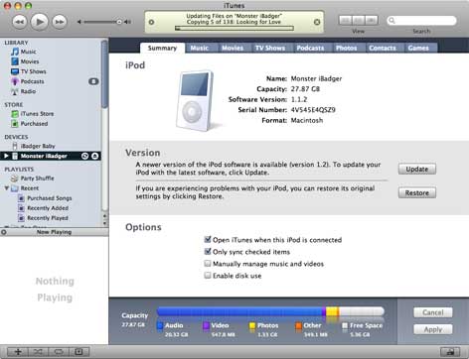469x359 pixels.
Task: Click the Now Playing panel header
Action: click(x=54, y=232)
